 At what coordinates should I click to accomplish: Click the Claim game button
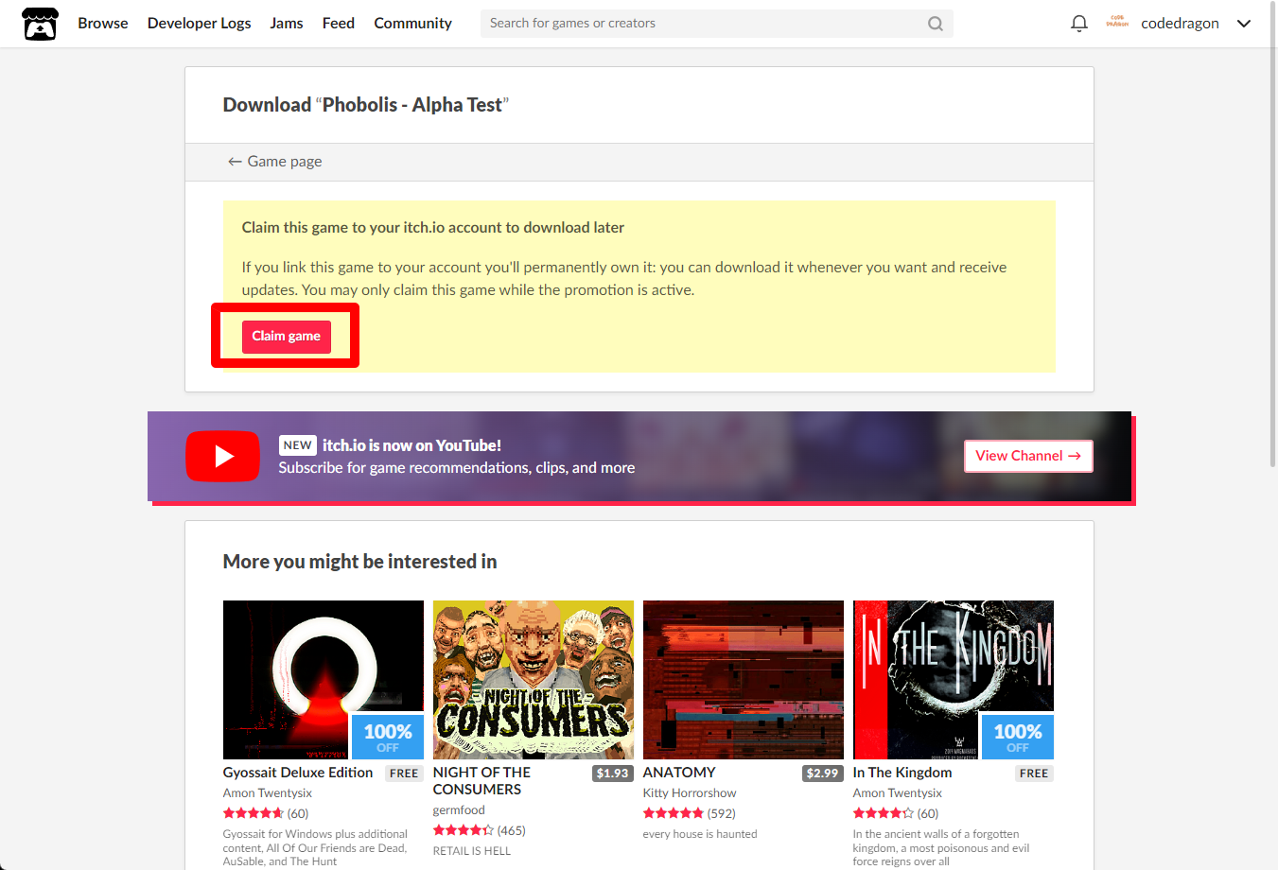click(x=287, y=337)
